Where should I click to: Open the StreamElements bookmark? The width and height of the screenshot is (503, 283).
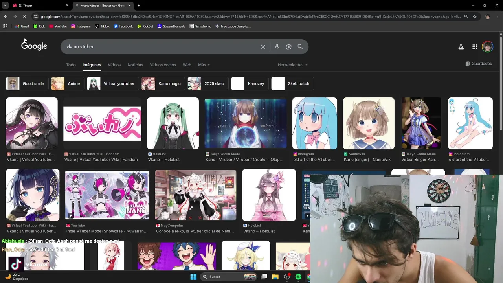point(171,26)
